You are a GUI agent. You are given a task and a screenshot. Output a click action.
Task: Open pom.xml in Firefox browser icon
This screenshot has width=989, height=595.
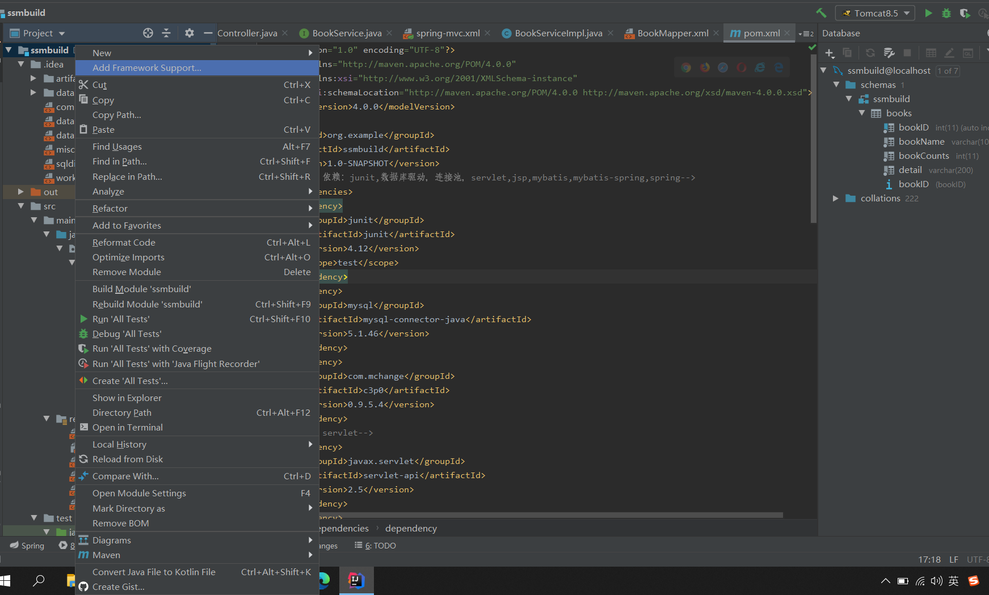pos(705,67)
